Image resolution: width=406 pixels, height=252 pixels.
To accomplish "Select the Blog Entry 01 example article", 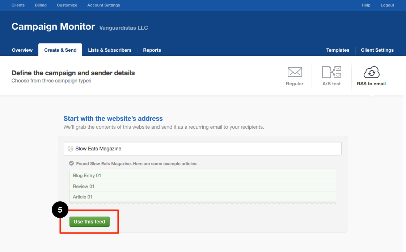I will pyautogui.click(x=203, y=175).
